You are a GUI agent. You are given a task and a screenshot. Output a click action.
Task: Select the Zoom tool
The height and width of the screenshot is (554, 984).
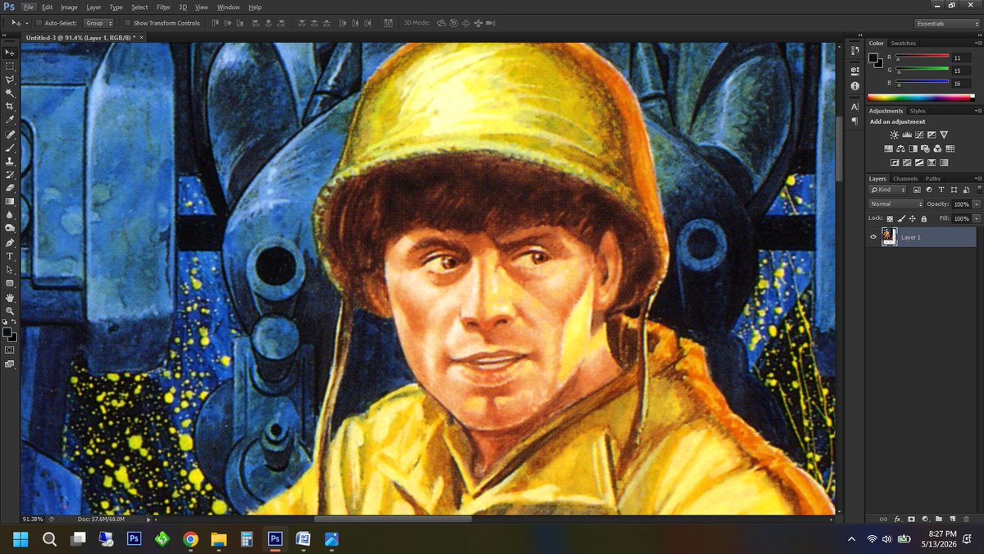10,311
